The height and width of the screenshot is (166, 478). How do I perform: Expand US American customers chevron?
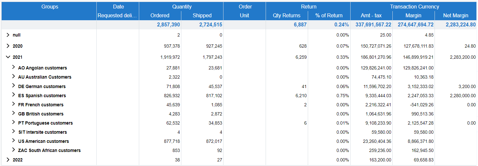13,141
